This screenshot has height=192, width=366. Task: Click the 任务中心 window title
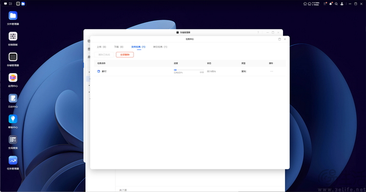click(x=190, y=39)
